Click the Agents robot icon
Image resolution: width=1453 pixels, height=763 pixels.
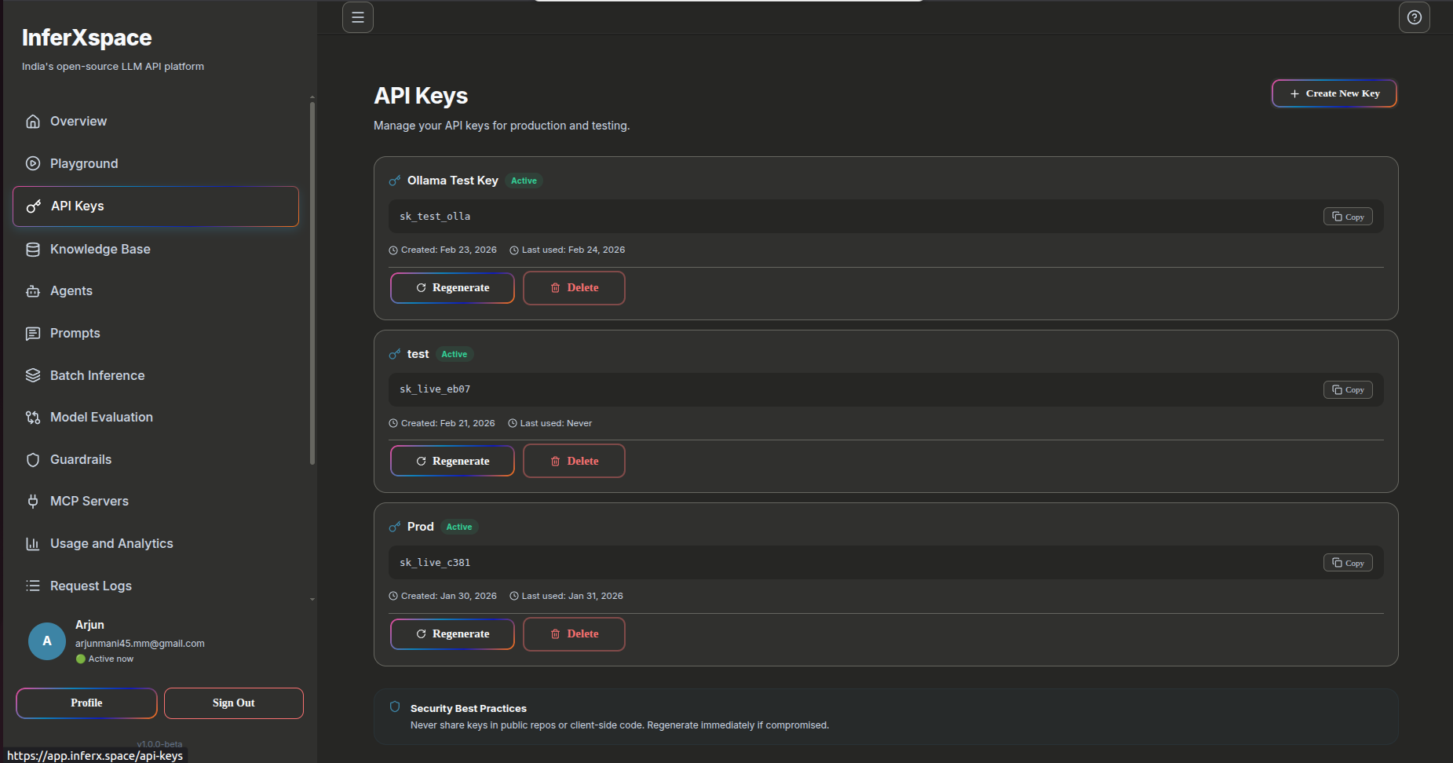pos(32,290)
